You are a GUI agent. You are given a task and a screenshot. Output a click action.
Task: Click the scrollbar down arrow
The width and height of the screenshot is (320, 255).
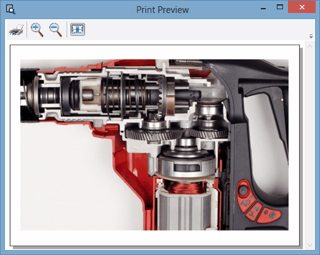[310, 245]
